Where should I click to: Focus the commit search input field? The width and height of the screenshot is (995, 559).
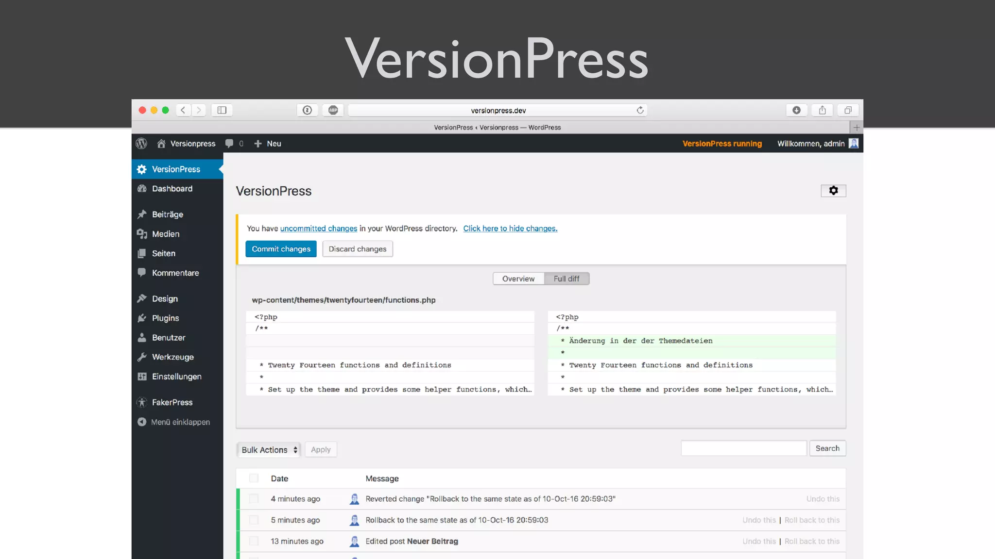(744, 448)
